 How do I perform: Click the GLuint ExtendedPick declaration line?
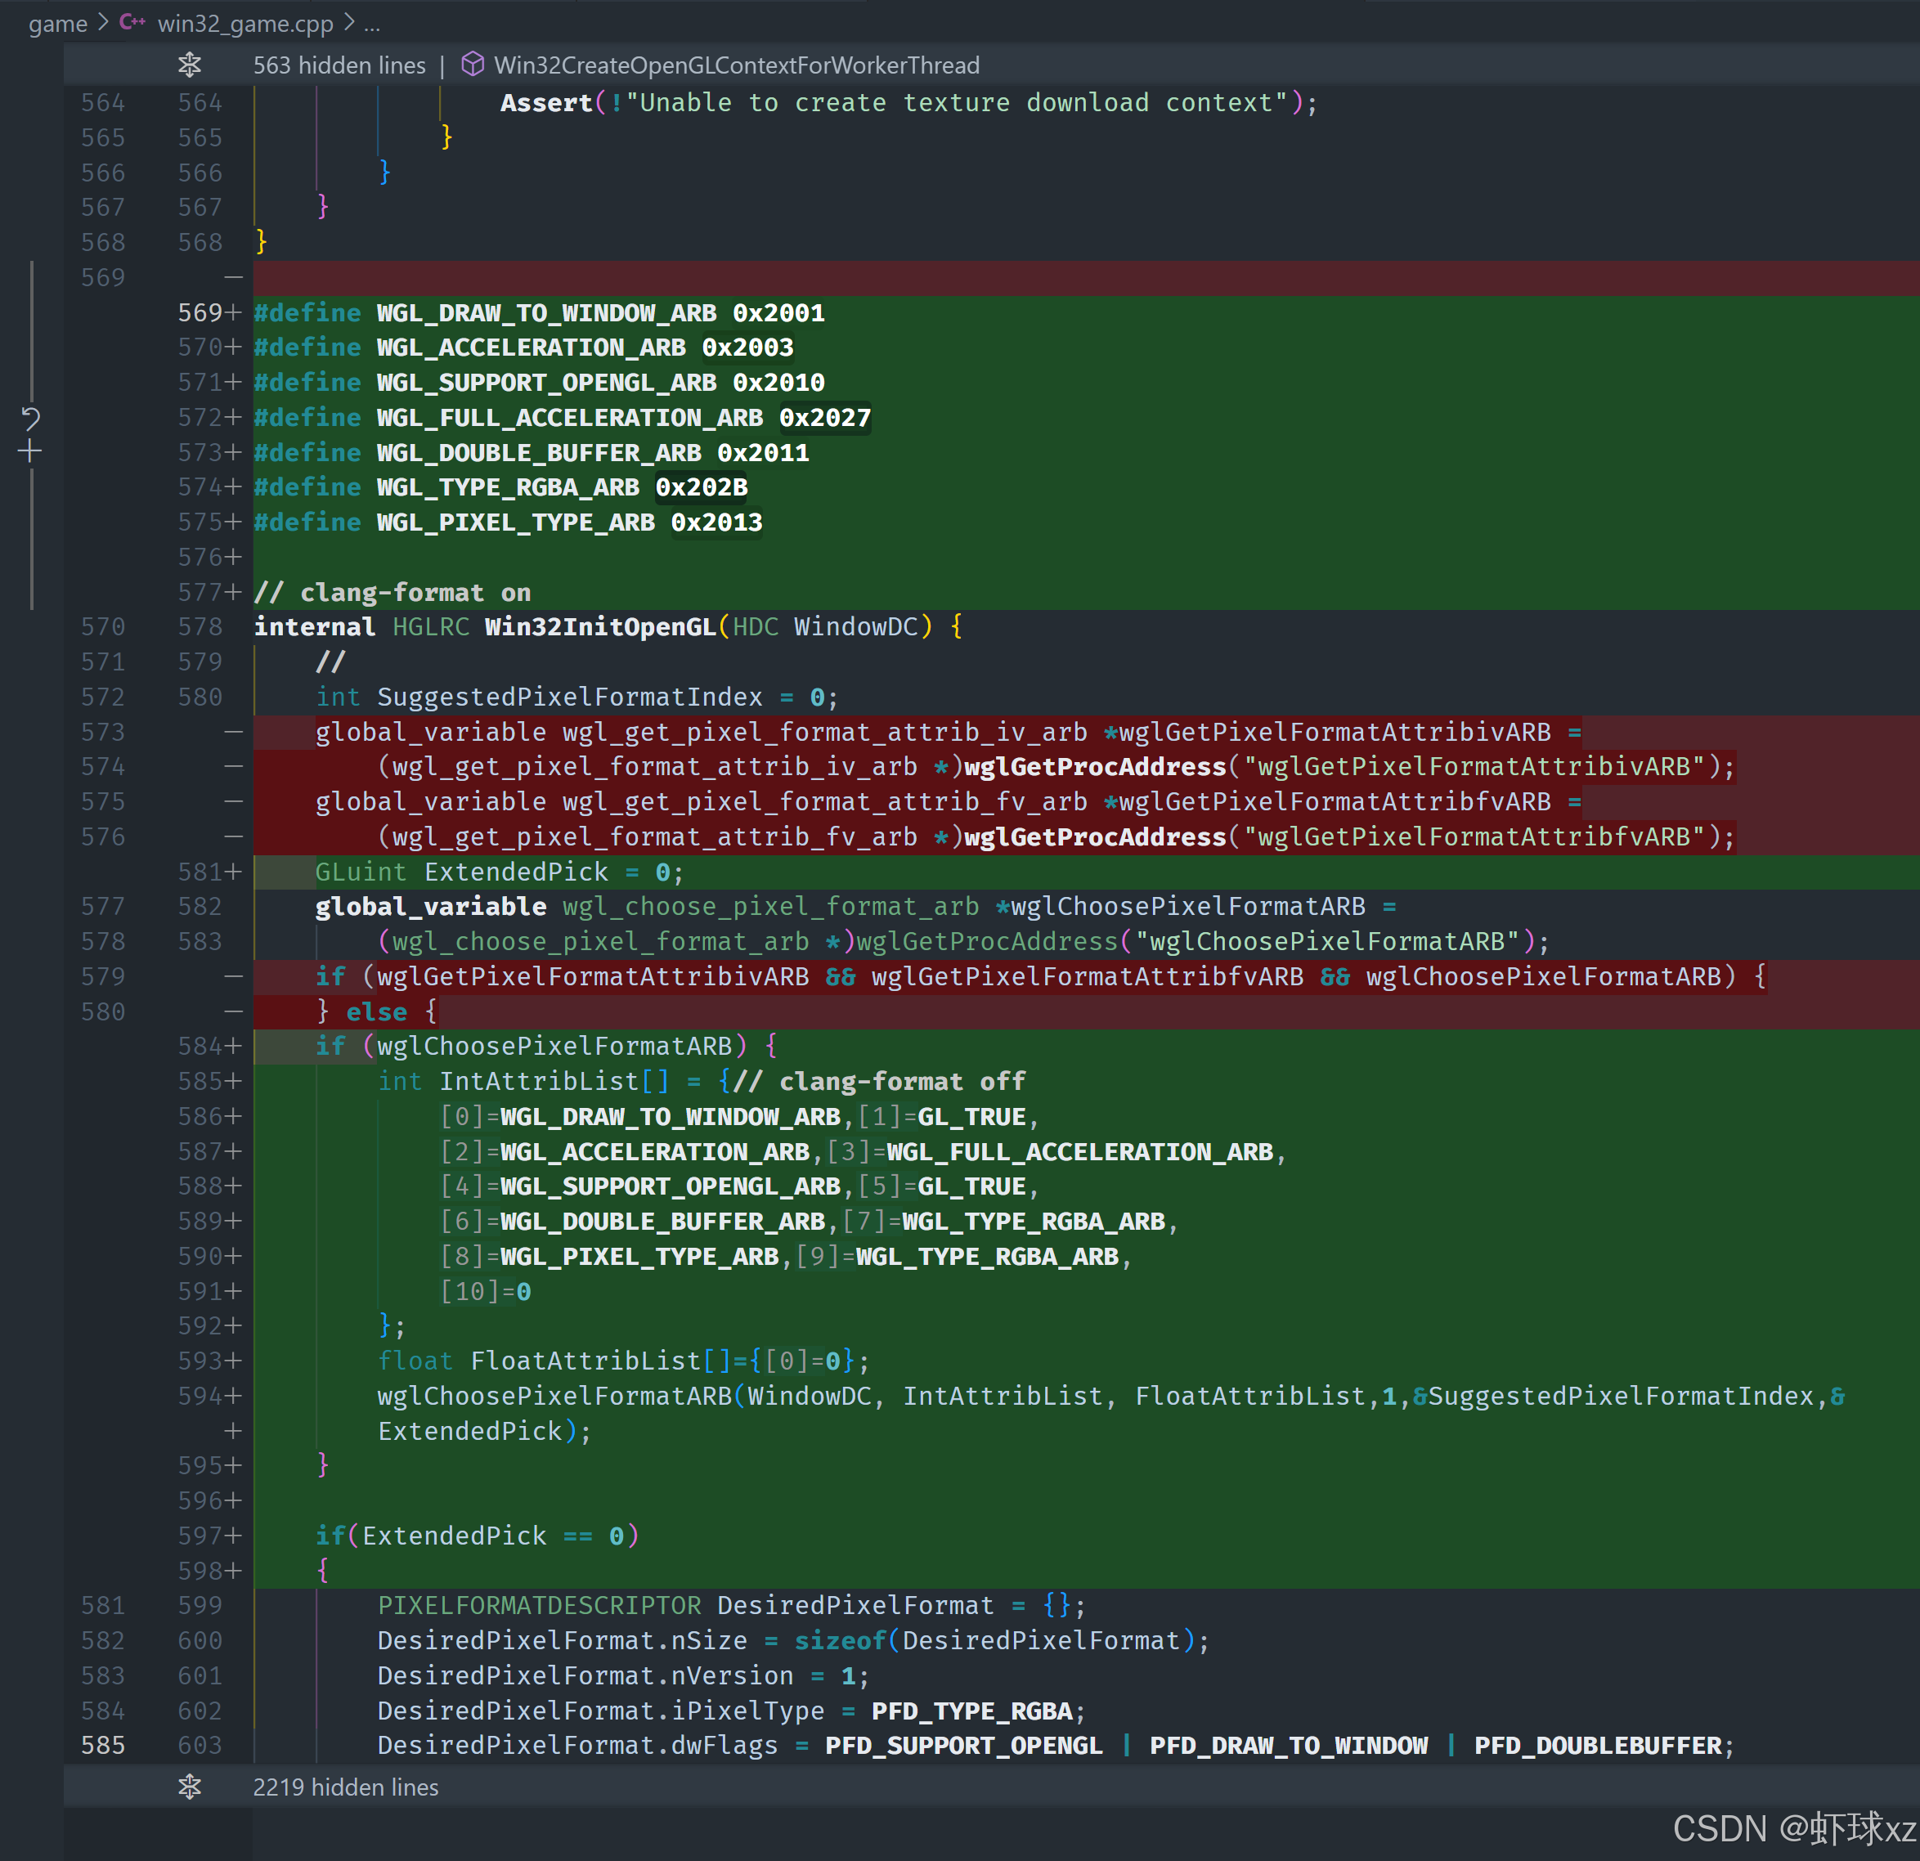pos(499,872)
